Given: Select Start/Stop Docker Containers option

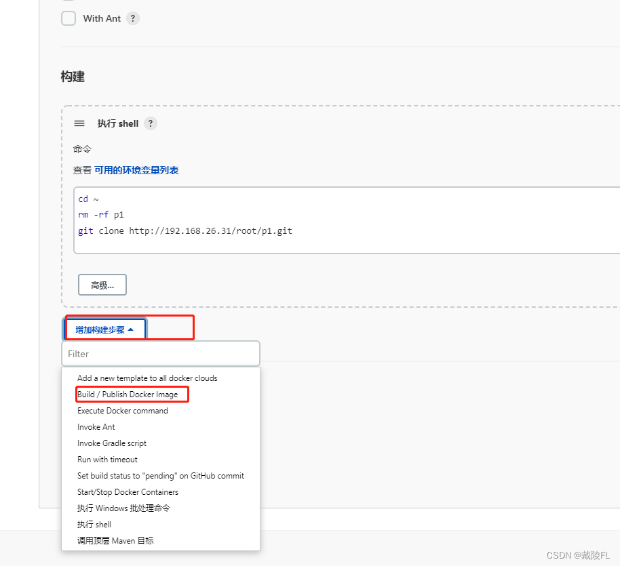Looking at the screenshot, I should [128, 492].
